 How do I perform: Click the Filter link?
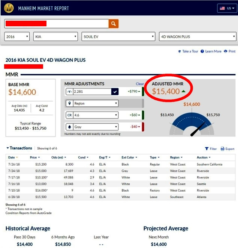click(213, 149)
